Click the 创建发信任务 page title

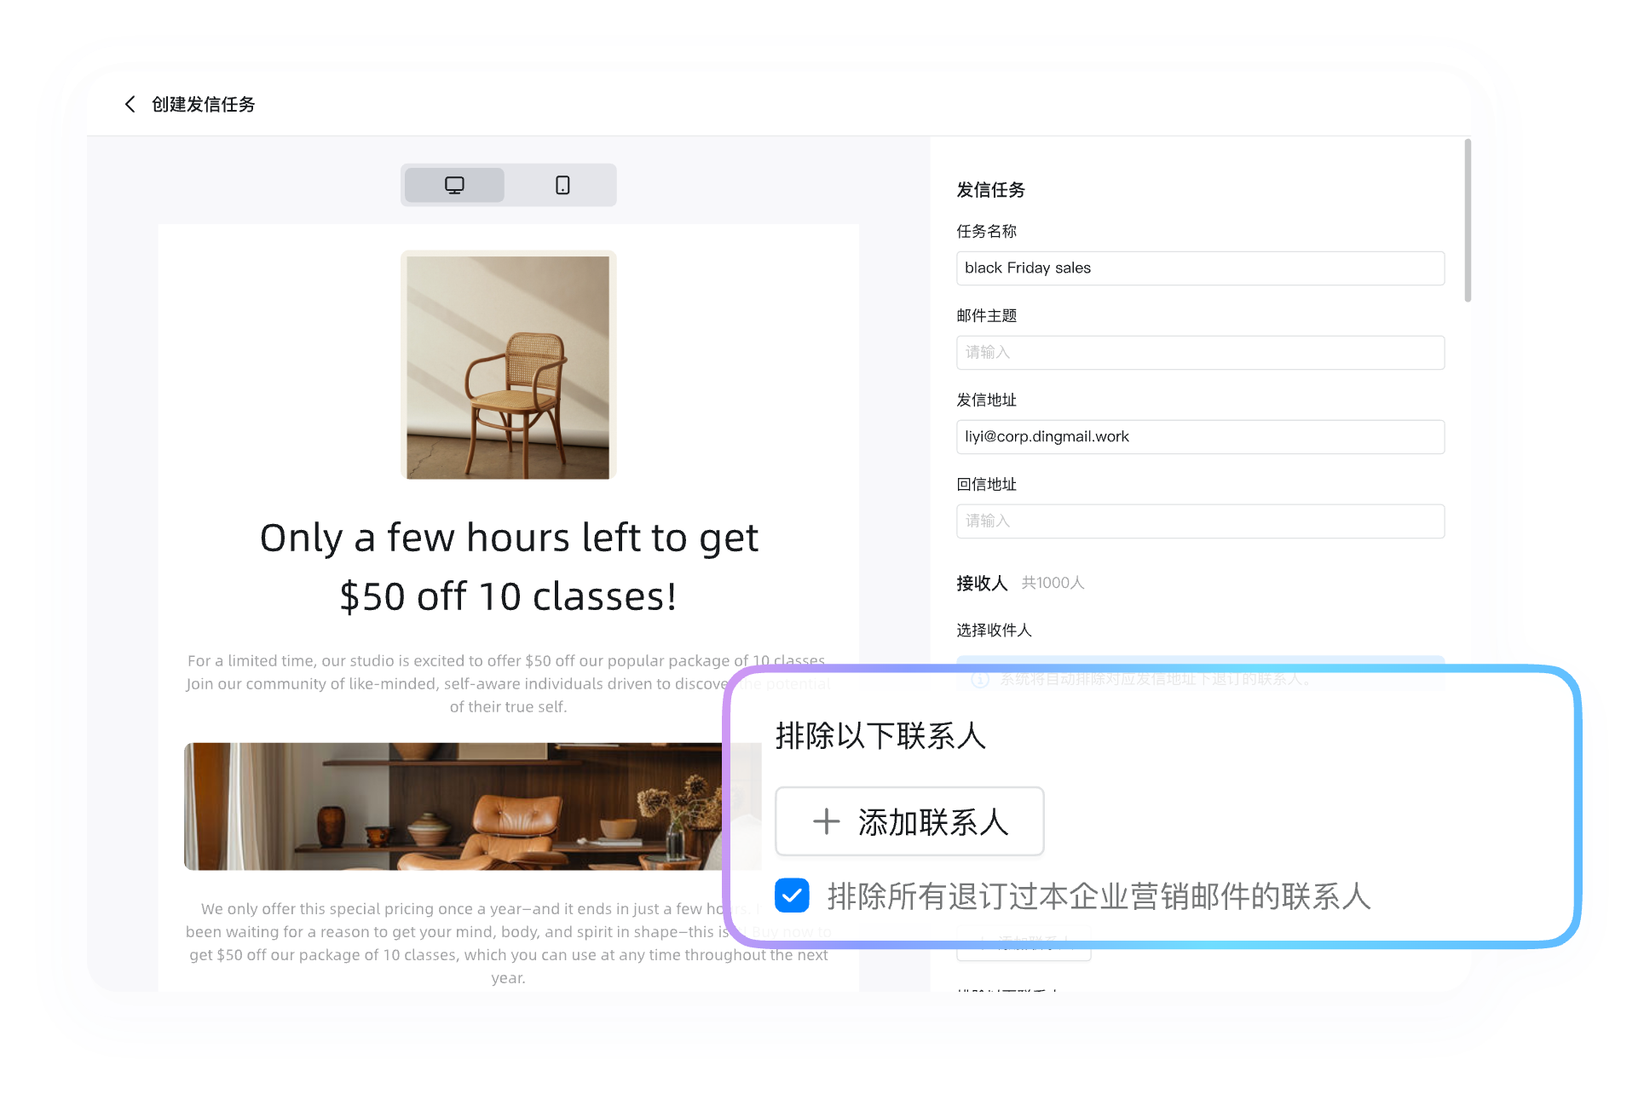point(203,104)
